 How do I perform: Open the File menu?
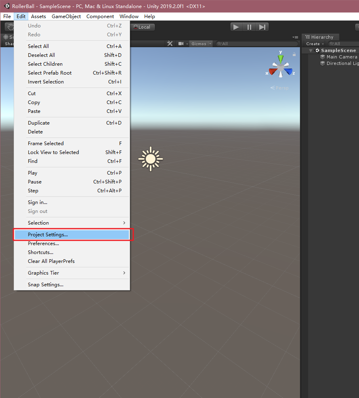pyautogui.click(x=7, y=16)
